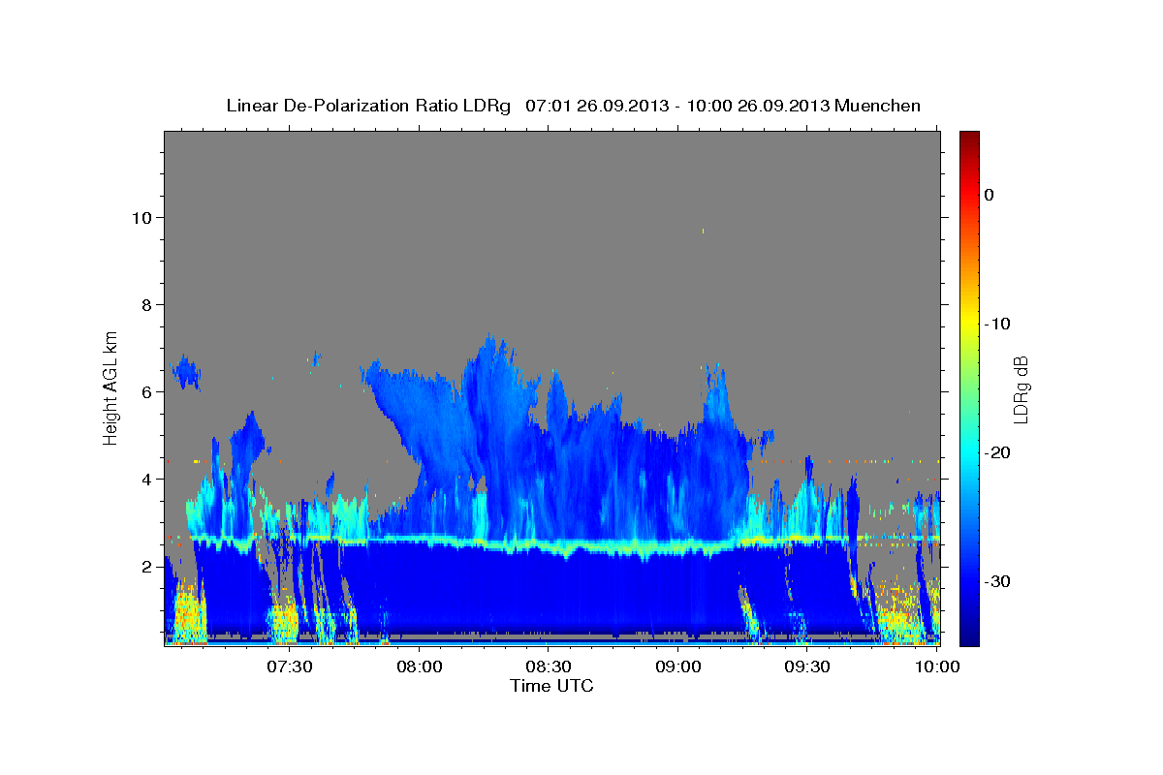Click the colorbar value -20
This screenshot has height=775, width=1163.
point(998,452)
